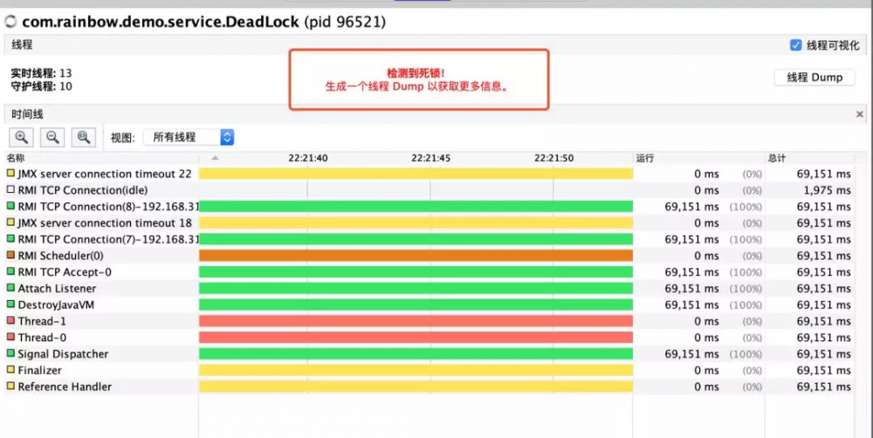Click the 实时线程: 13 label
Screen dimensions: 873x438
coord(41,73)
